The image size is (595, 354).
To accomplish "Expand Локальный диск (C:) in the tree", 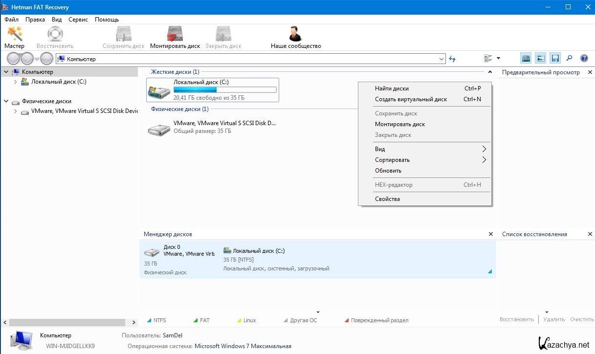I will 16,82.
